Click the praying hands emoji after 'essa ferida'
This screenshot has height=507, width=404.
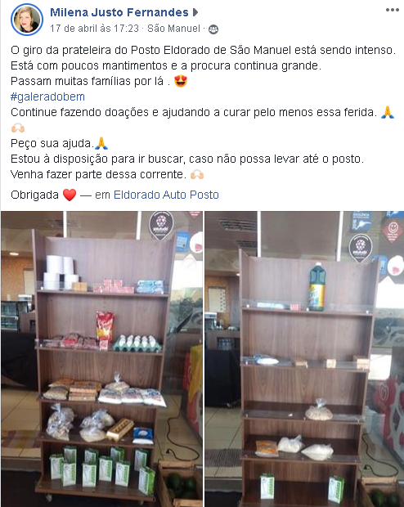click(x=387, y=112)
